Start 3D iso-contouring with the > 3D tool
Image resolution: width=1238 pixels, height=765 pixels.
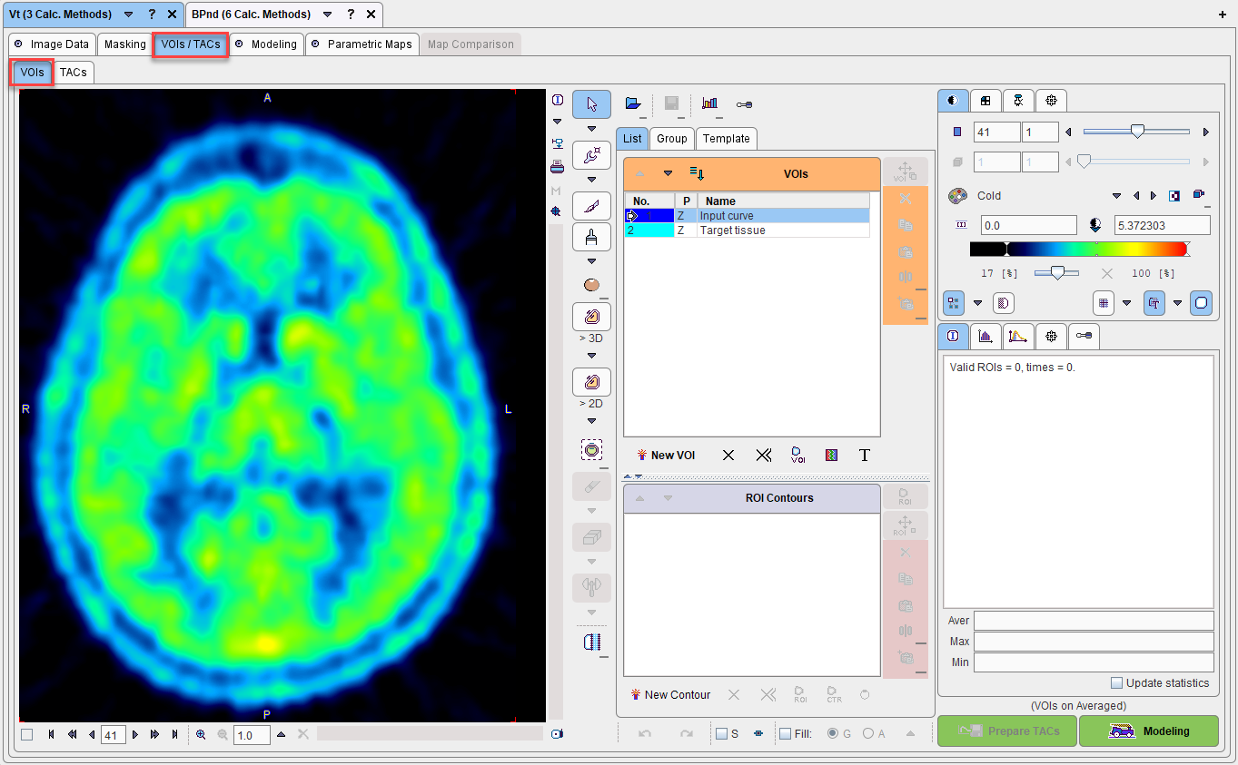[591, 317]
